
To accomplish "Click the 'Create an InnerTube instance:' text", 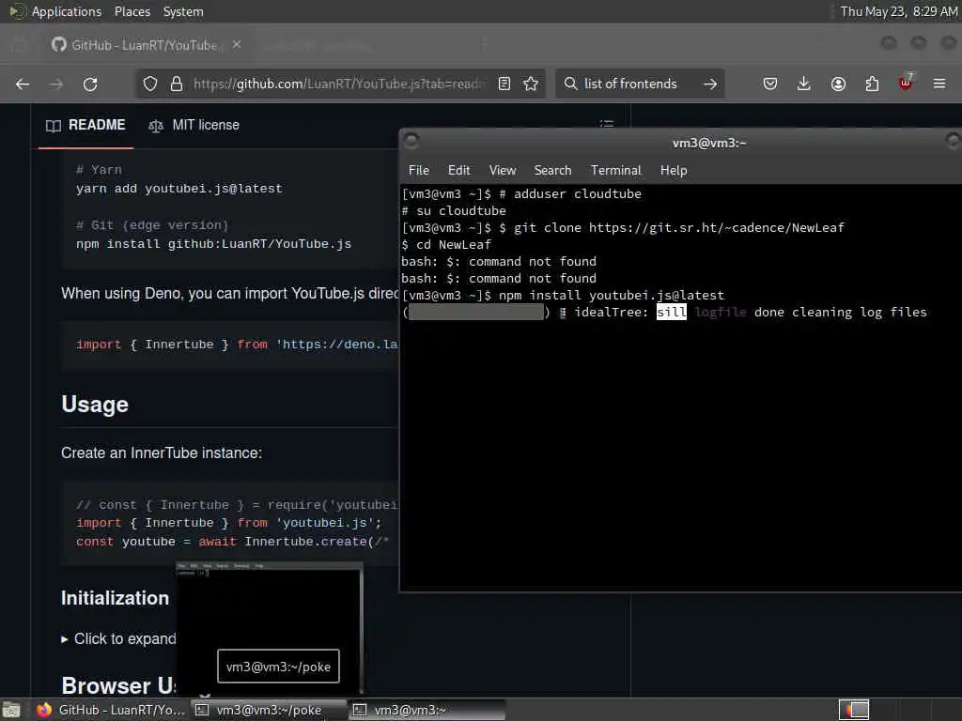I will pos(162,453).
